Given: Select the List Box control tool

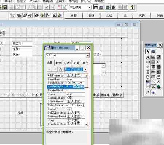Looking at the screenshot, I should pos(159,67).
